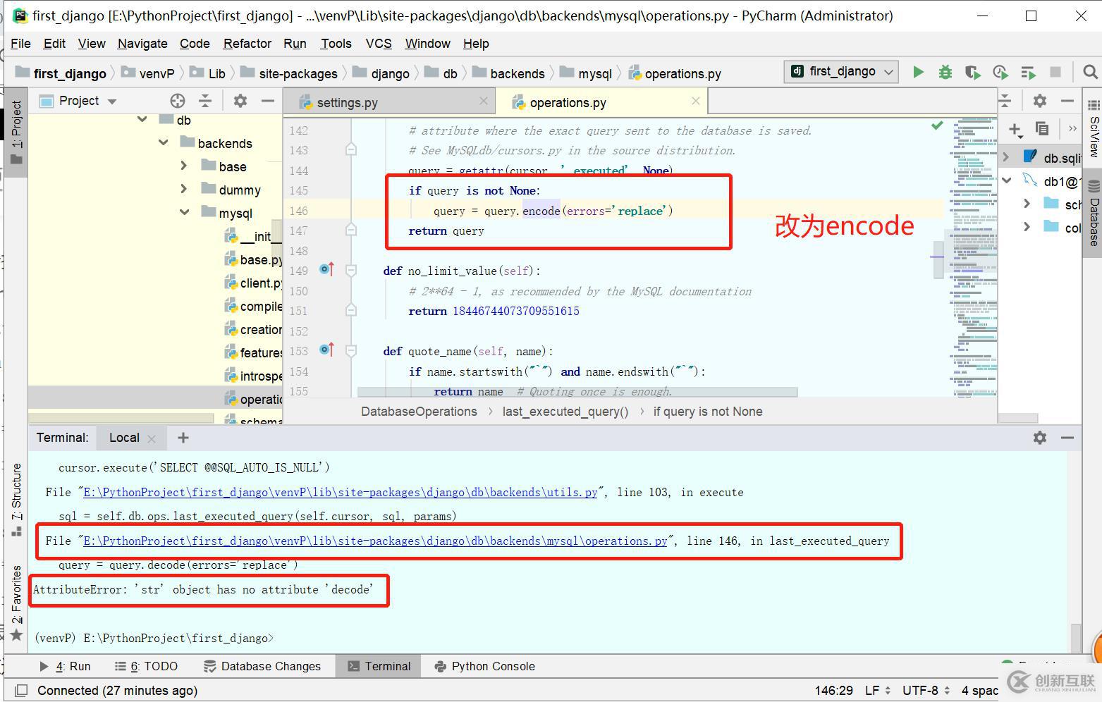Viewport: 1102px width, 702px height.
Task: Run with coverage icon in toolbar
Action: pos(973,72)
